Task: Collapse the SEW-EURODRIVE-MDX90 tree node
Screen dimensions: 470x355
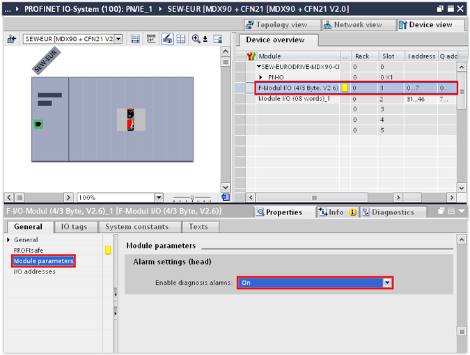Action: [258, 66]
